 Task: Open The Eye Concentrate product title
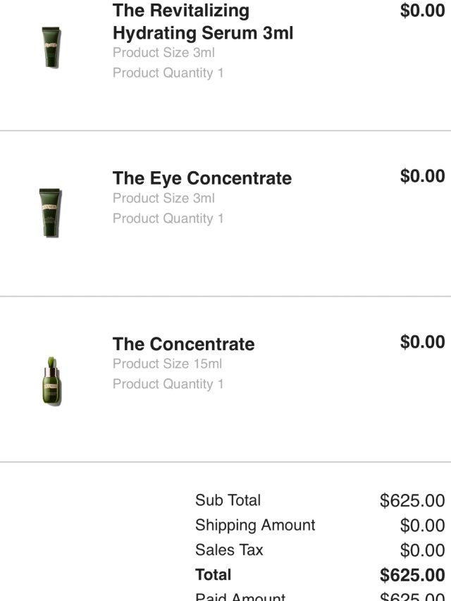tap(202, 178)
